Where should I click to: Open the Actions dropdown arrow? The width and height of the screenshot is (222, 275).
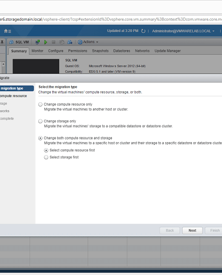[x=97, y=42]
